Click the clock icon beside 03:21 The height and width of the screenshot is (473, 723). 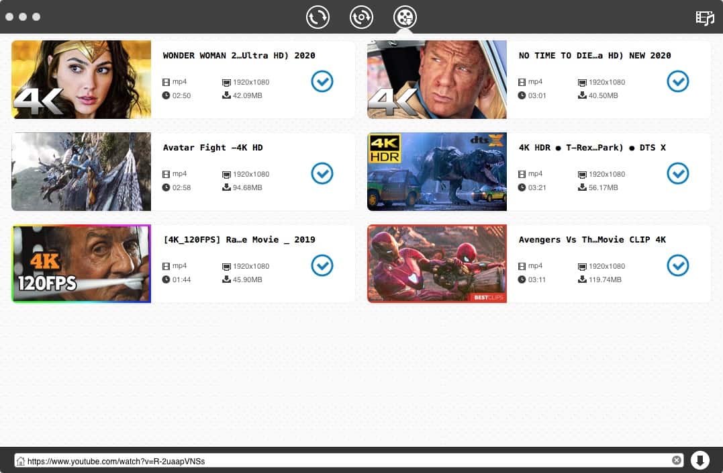pyautogui.click(x=522, y=187)
